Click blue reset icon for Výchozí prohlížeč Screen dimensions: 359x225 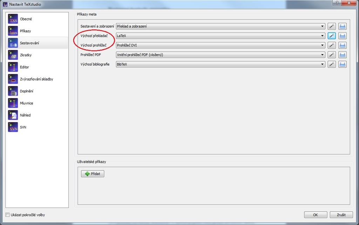(x=343, y=45)
